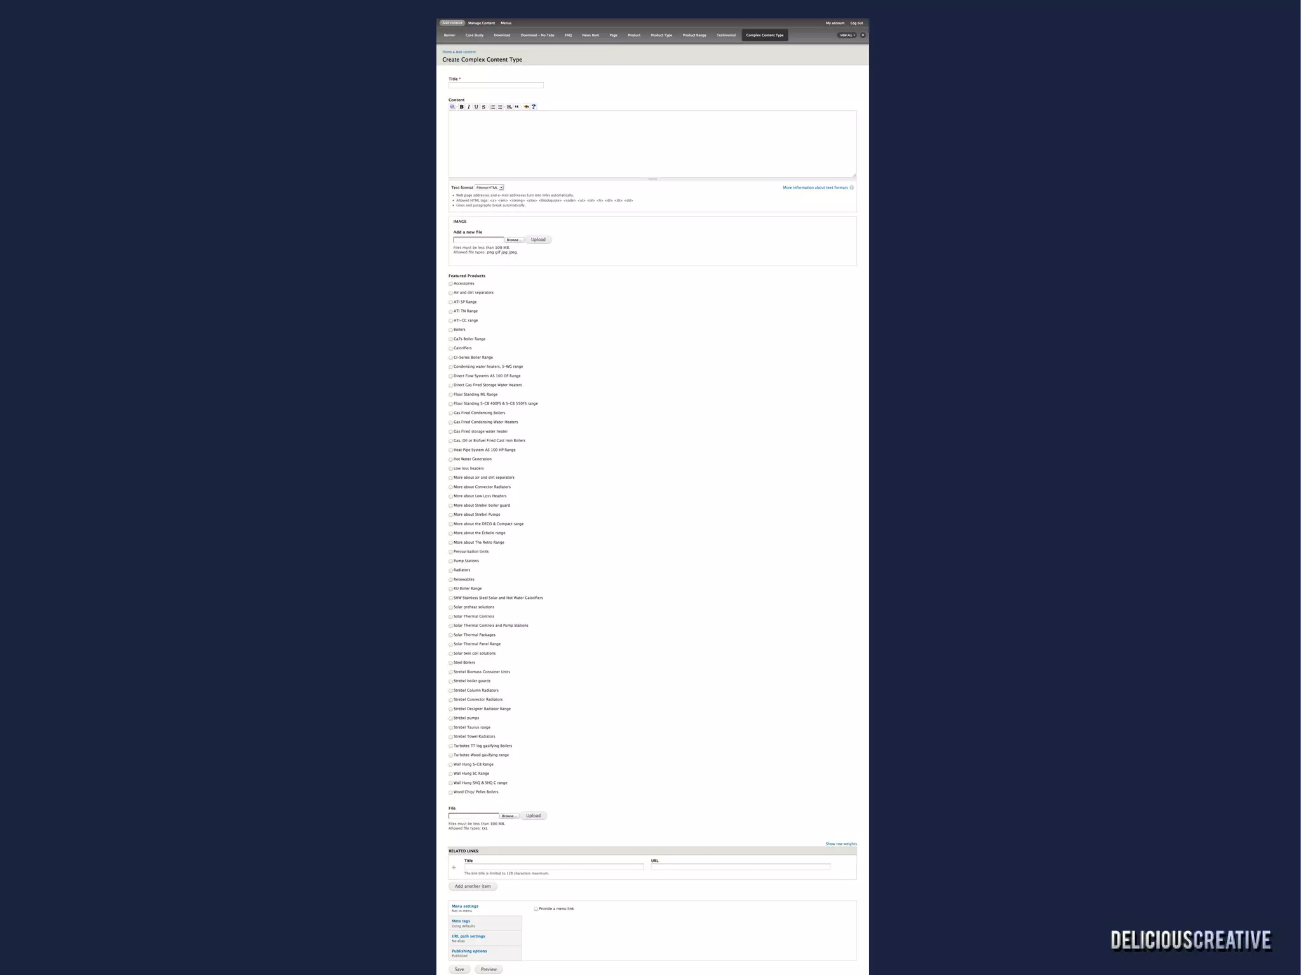Enable Provide a menu link
This screenshot has height=975, width=1301.
click(536, 909)
